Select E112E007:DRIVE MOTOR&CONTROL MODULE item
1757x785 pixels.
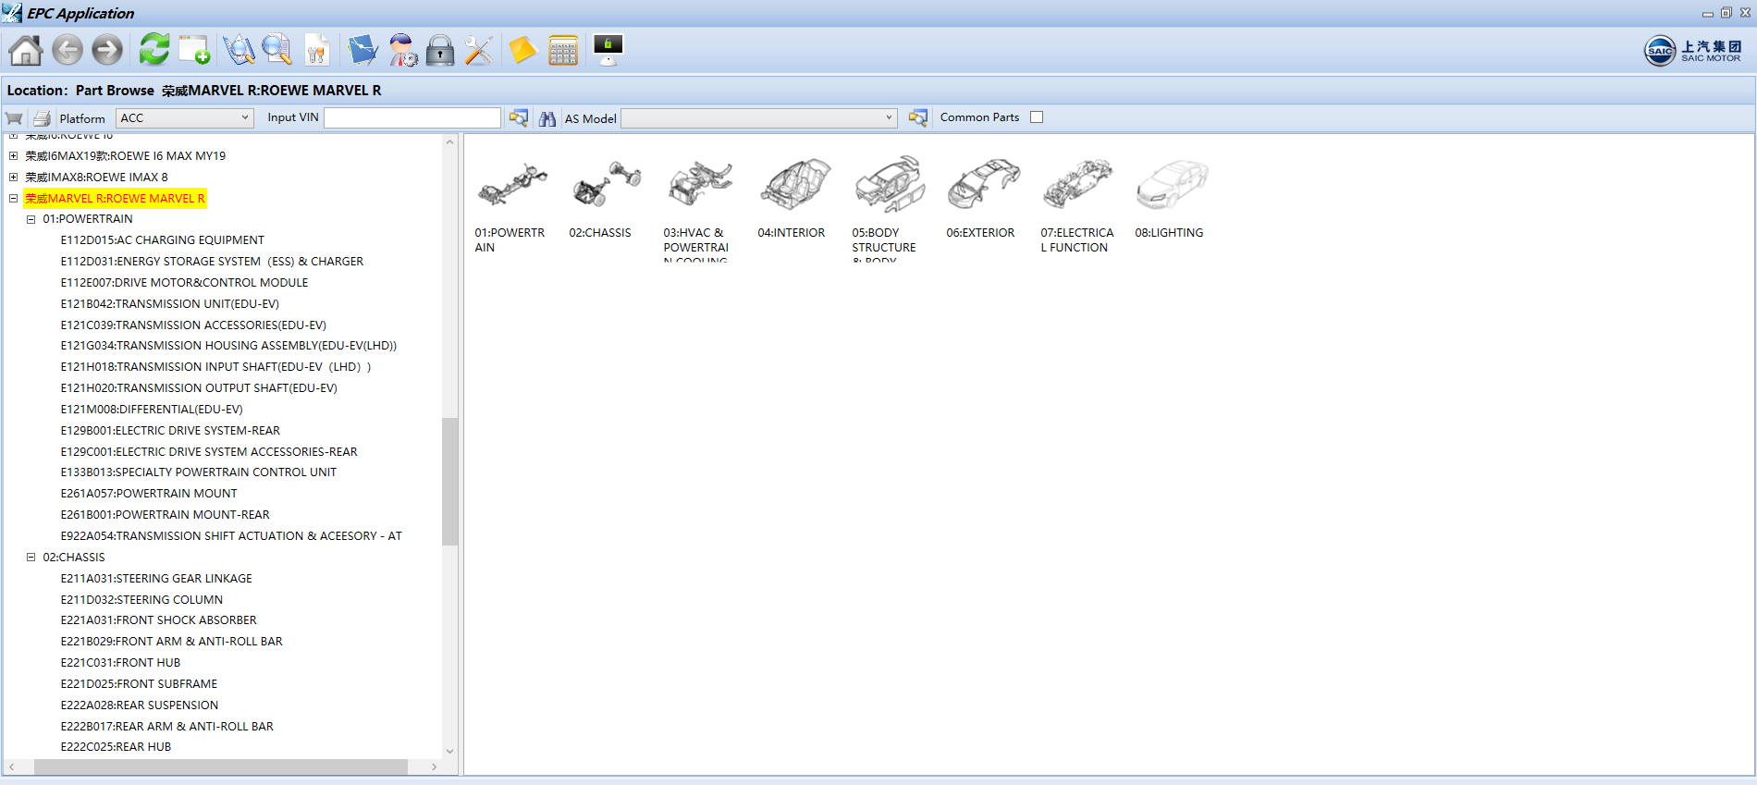[x=184, y=283]
